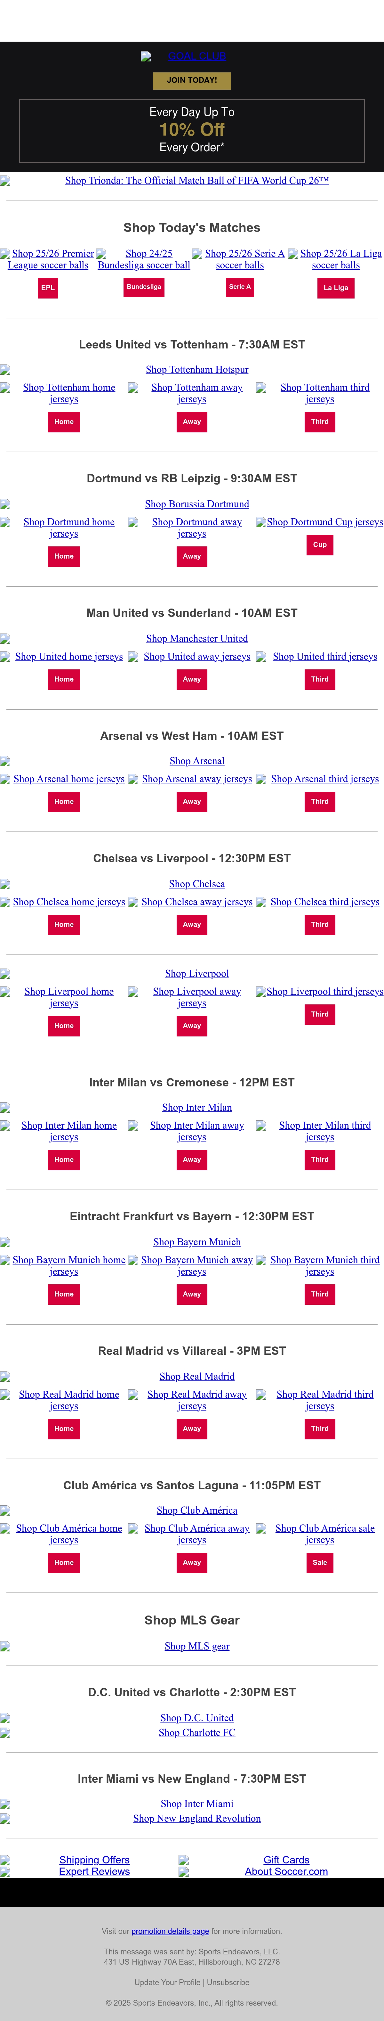This screenshot has height=2021, width=384.
Task: Open the promotion details page link
Action: point(170,1931)
